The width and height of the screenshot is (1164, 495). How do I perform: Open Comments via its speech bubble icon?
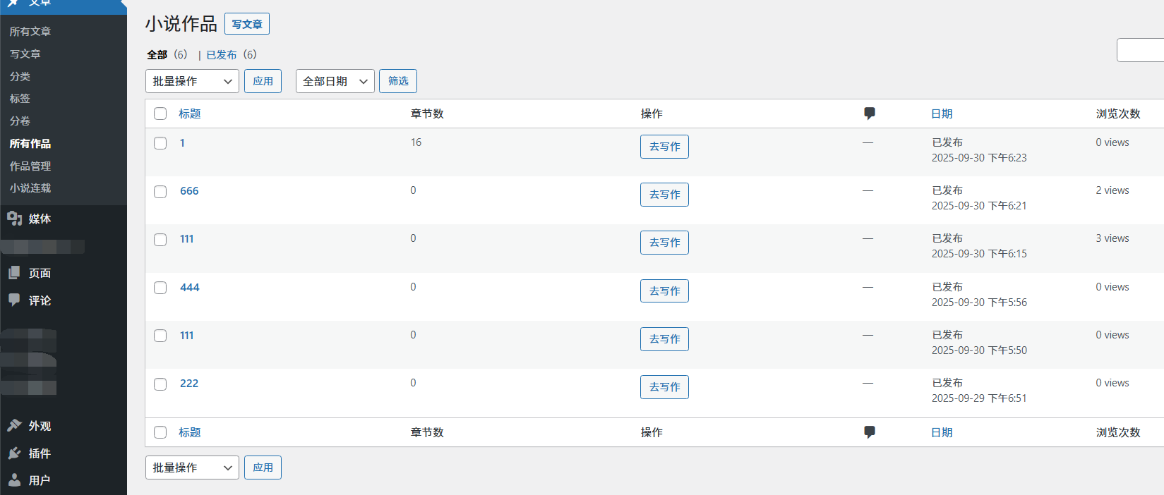click(x=15, y=300)
